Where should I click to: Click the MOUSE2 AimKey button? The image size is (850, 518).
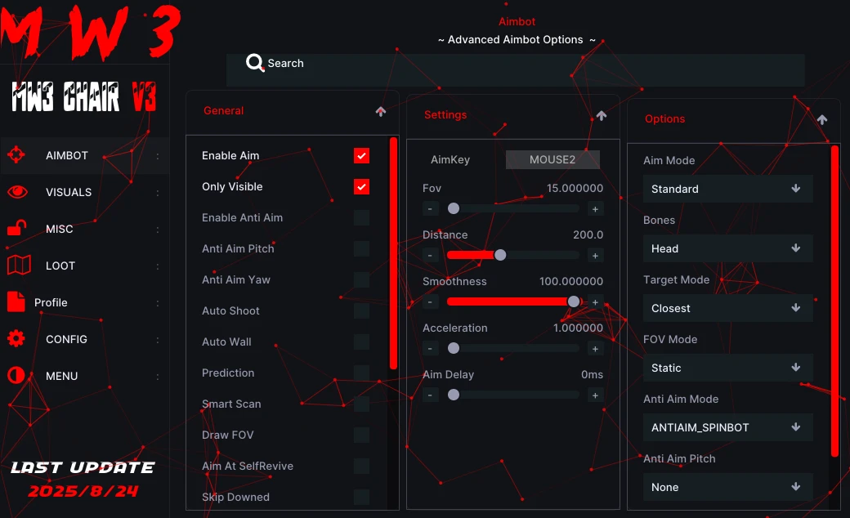(x=552, y=159)
